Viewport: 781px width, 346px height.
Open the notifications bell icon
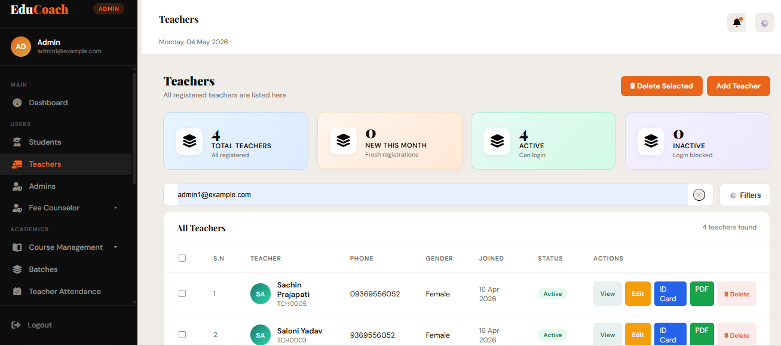[x=737, y=23]
